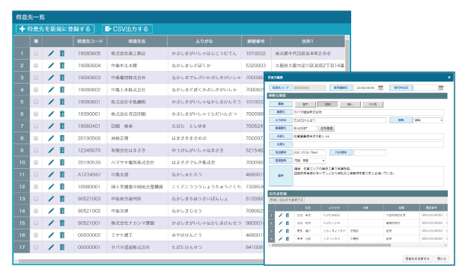Edit customer 00000002 ミヤケ建工
468x278 pixels.
[x=51, y=235]
